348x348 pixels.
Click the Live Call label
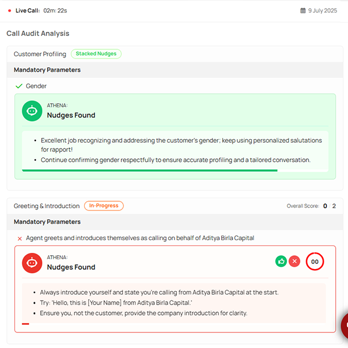[x=28, y=10]
